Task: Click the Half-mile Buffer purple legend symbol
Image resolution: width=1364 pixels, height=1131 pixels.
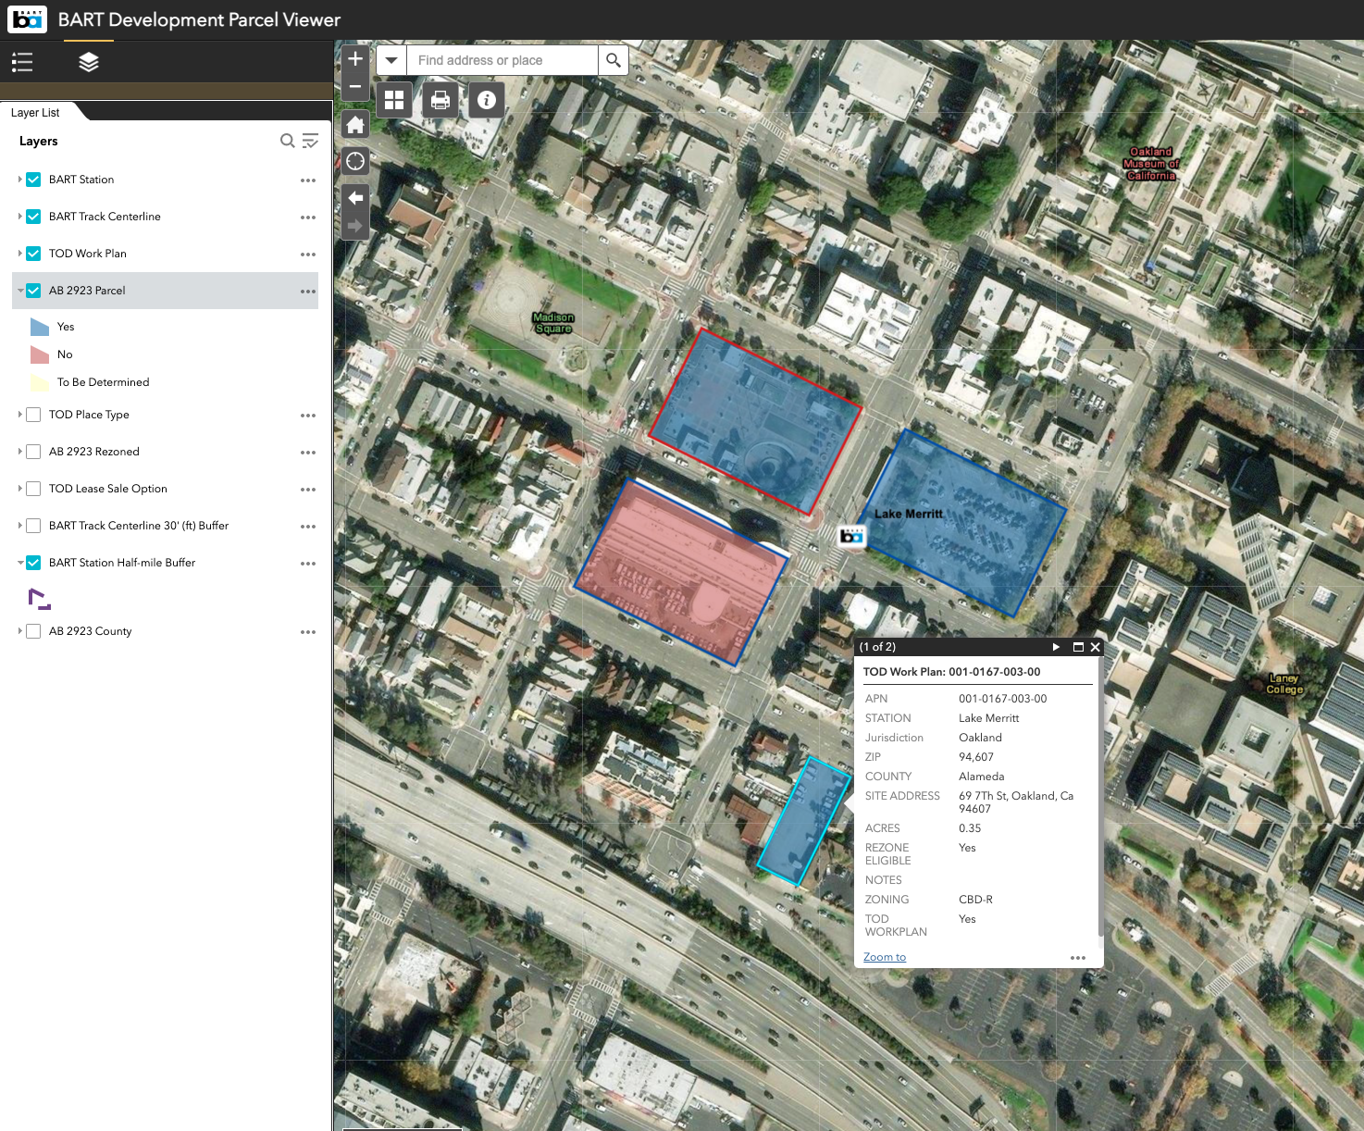Action: [40, 599]
